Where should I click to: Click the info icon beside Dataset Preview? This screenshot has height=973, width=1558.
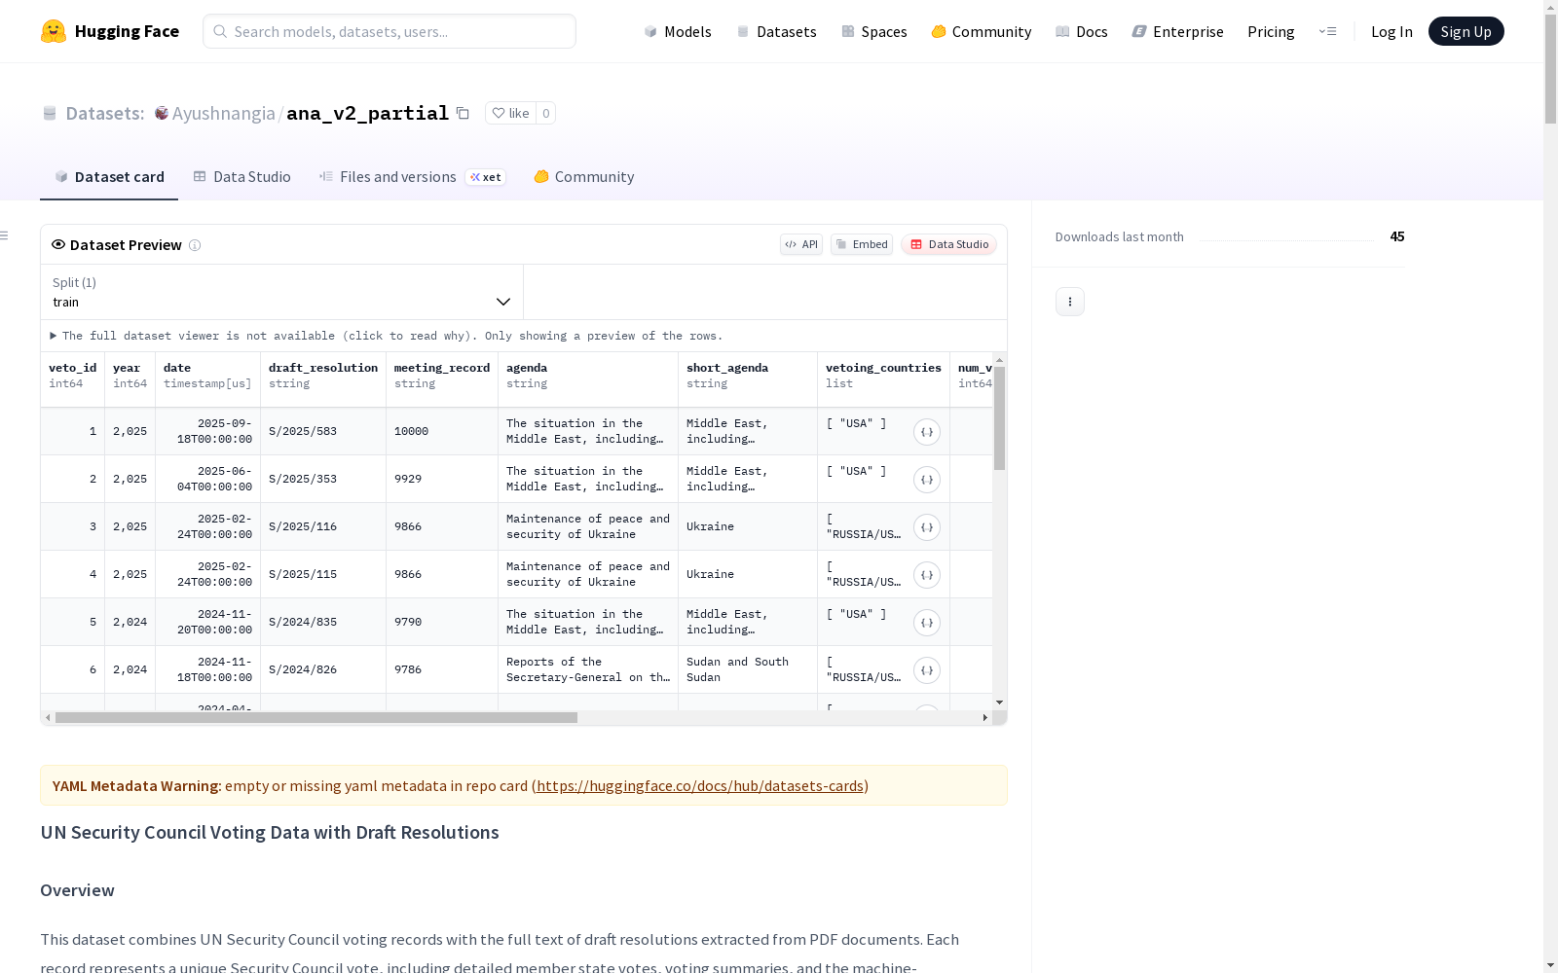pyautogui.click(x=195, y=245)
